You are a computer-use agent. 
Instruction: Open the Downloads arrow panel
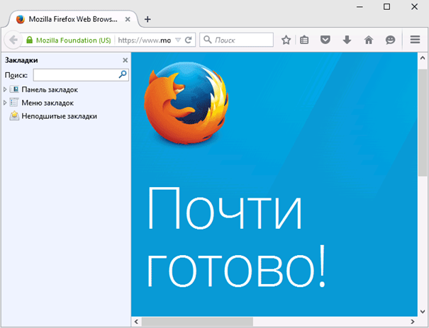tap(347, 40)
